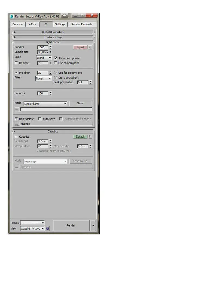
Task: Collapse the Caustics rollout
Action: tap(53, 131)
